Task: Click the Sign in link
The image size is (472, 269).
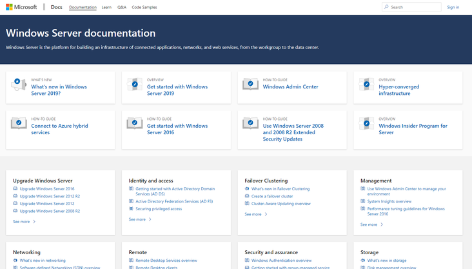Action: click(453, 7)
